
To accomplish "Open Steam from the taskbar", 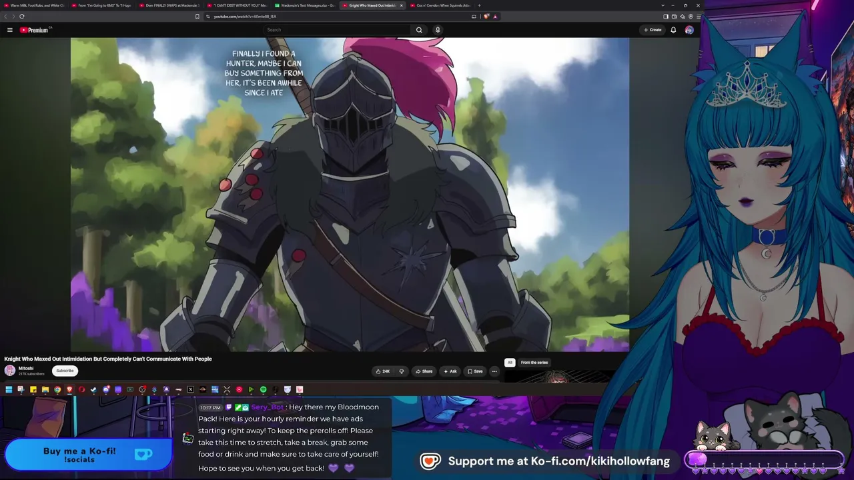I will [x=93, y=389].
